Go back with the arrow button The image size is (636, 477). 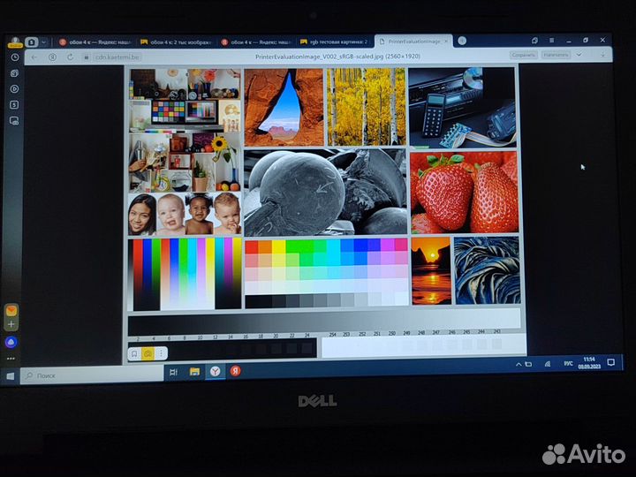click(34, 57)
